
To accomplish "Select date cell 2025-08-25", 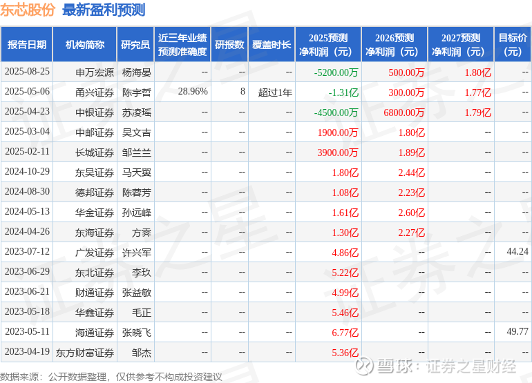I will [27, 72].
